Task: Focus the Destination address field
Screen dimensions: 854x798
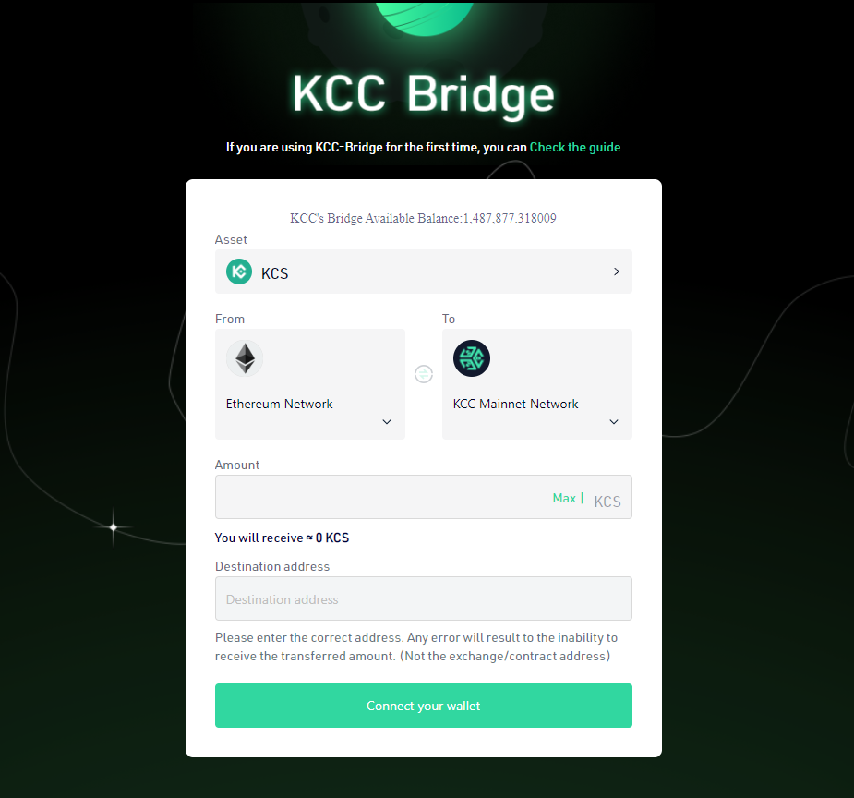Action: click(x=424, y=598)
